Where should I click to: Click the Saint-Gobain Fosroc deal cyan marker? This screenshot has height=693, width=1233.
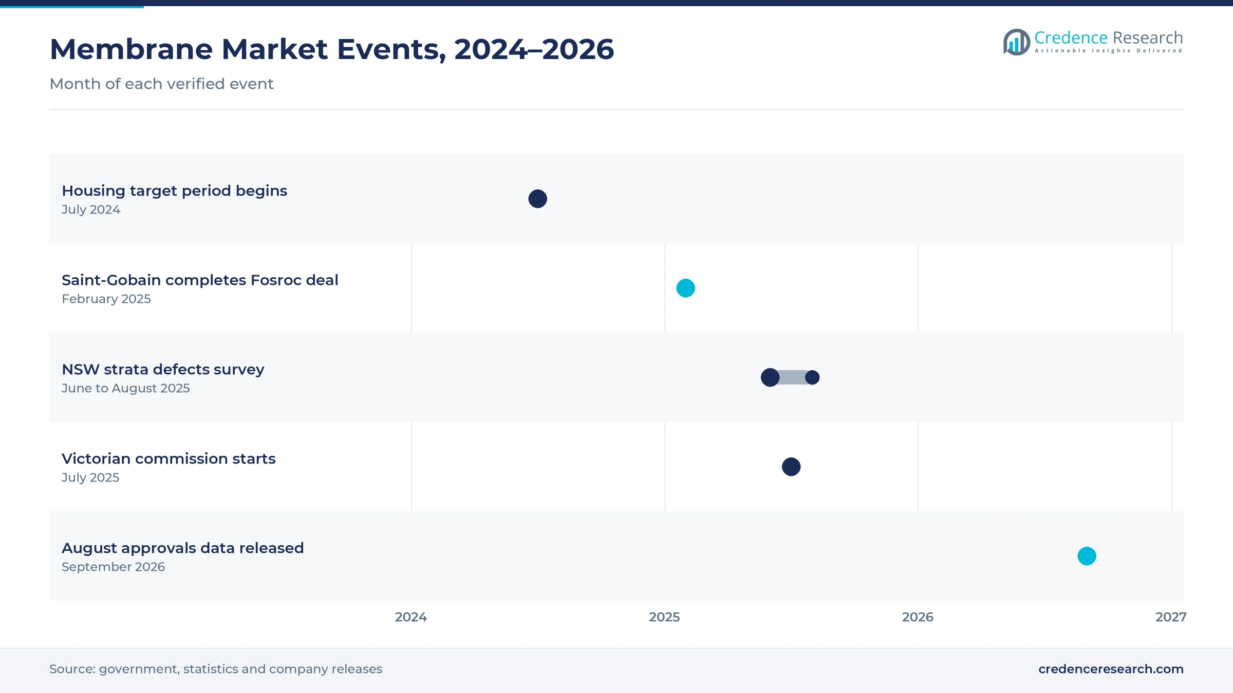[685, 288]
